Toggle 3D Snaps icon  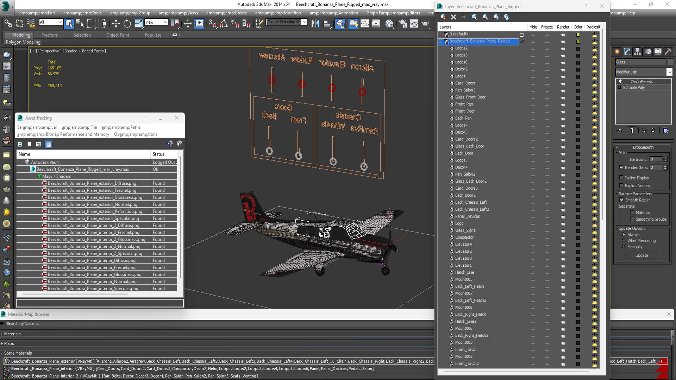212,23
